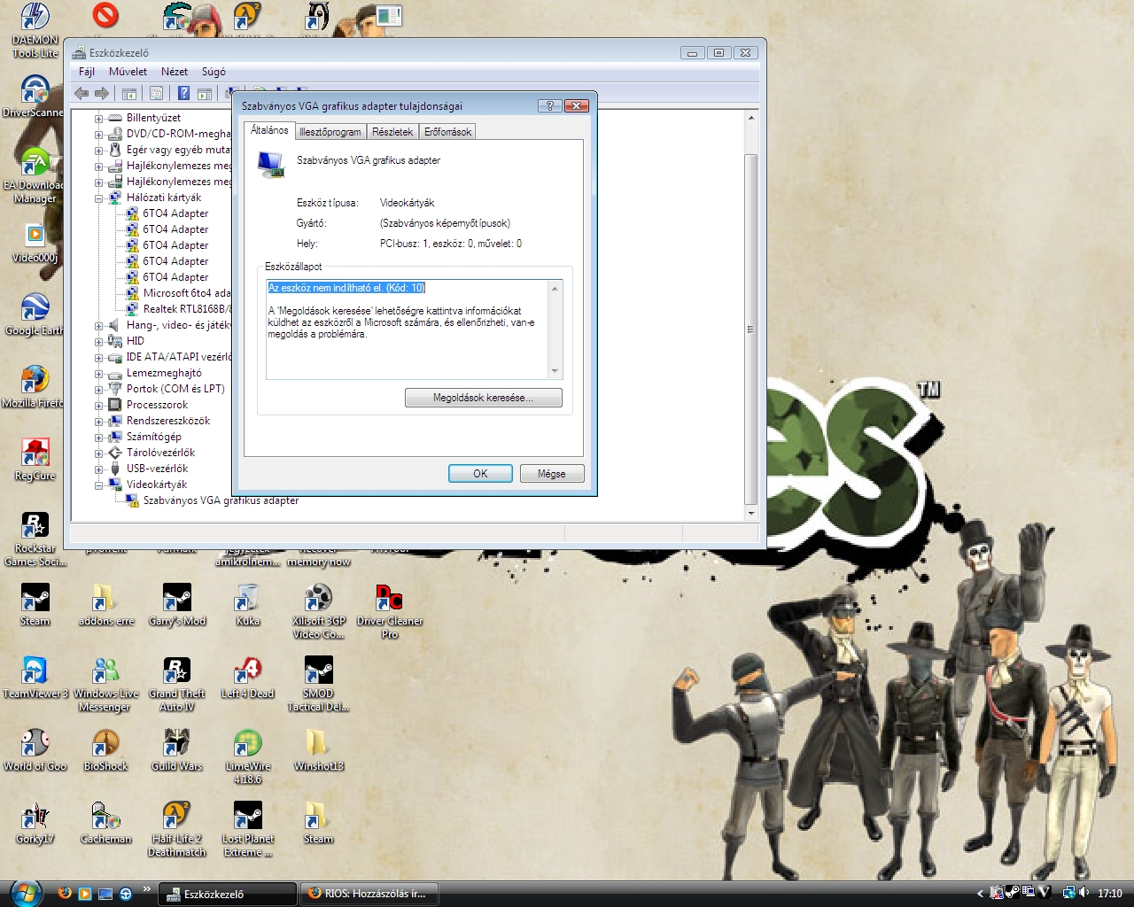Click OK in the properties dialog

480,474
